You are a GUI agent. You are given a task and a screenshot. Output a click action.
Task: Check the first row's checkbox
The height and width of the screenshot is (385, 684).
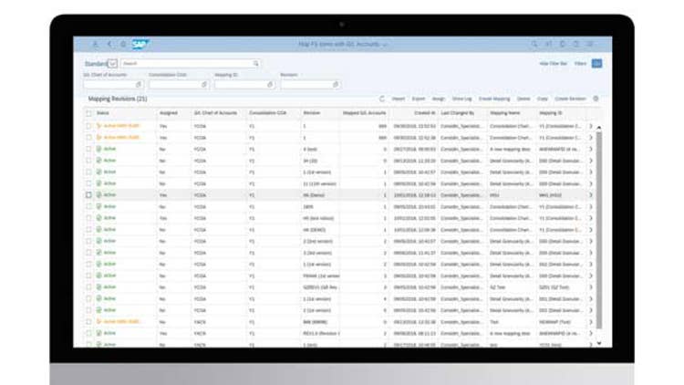(x=88, y=125)
